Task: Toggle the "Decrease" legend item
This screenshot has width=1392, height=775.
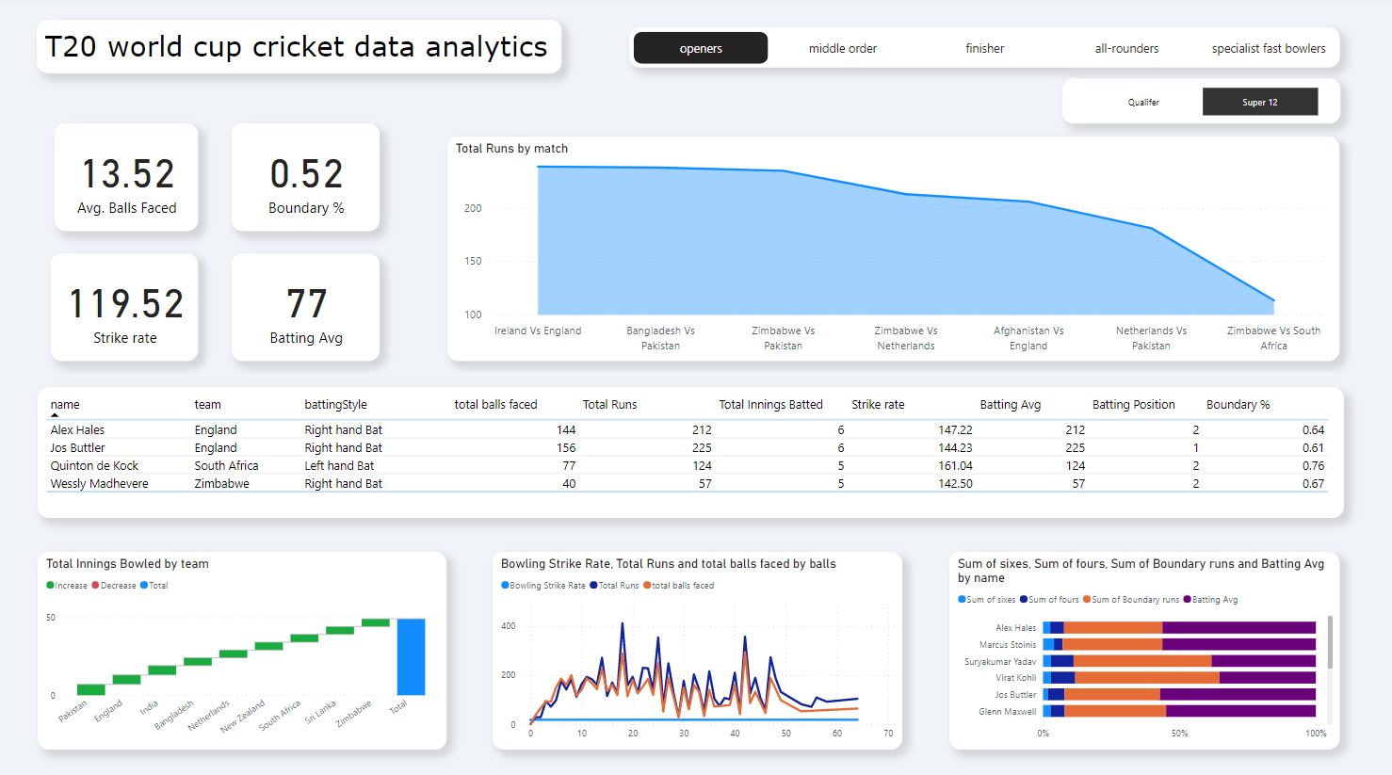Action: click(117, 585)
